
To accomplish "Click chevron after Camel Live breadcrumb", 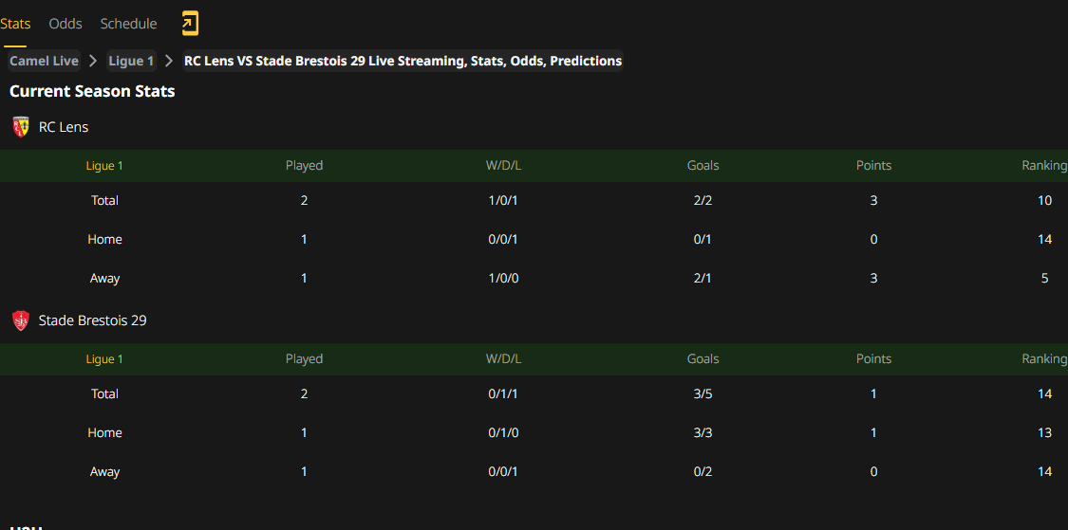I will click(93, 62).
